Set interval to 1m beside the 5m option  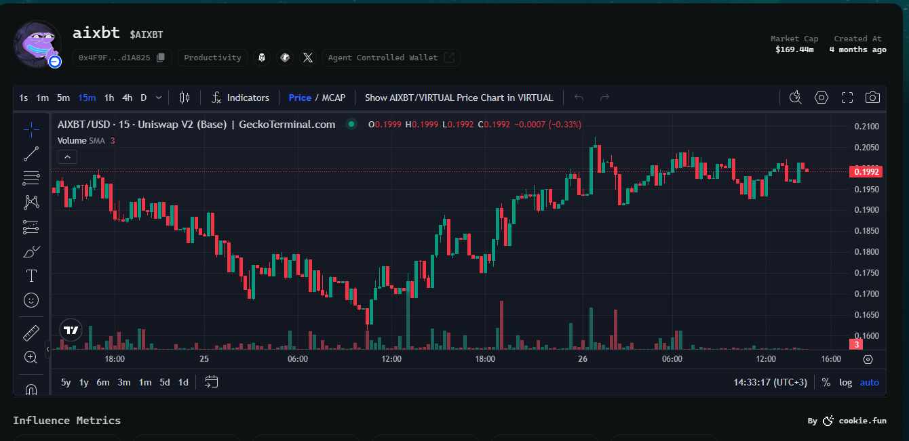[42, 98]
